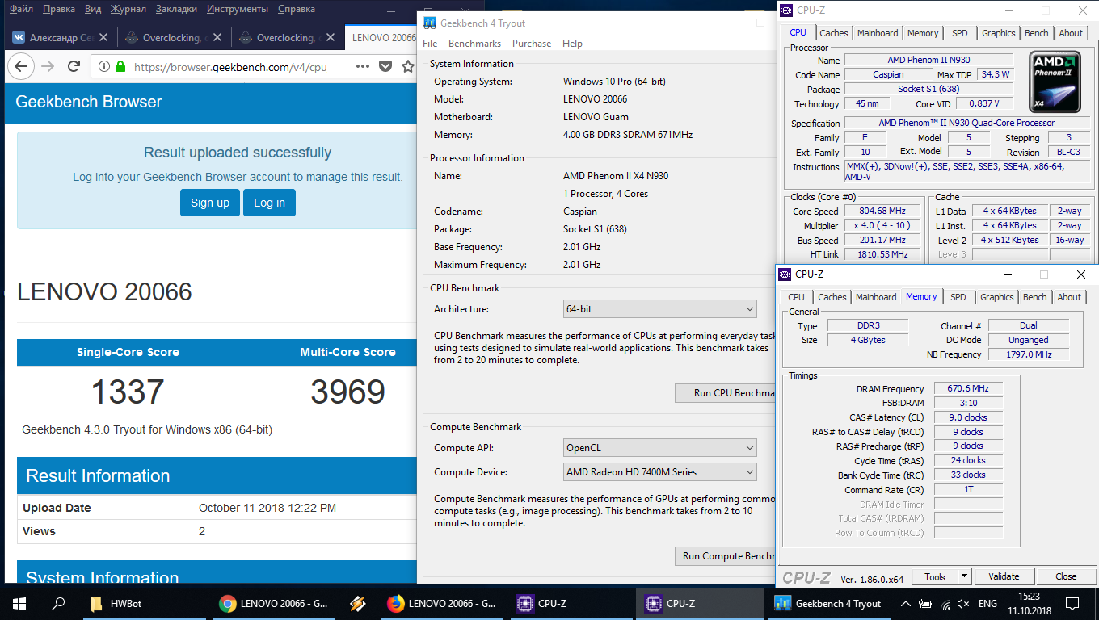Show site information via the circled i icon
Viewport: 1099px width, 620px height.
click(104, 67)
